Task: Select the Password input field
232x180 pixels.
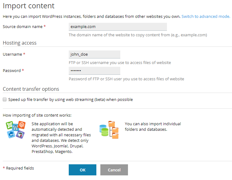Action: click(x=95, y=71)
